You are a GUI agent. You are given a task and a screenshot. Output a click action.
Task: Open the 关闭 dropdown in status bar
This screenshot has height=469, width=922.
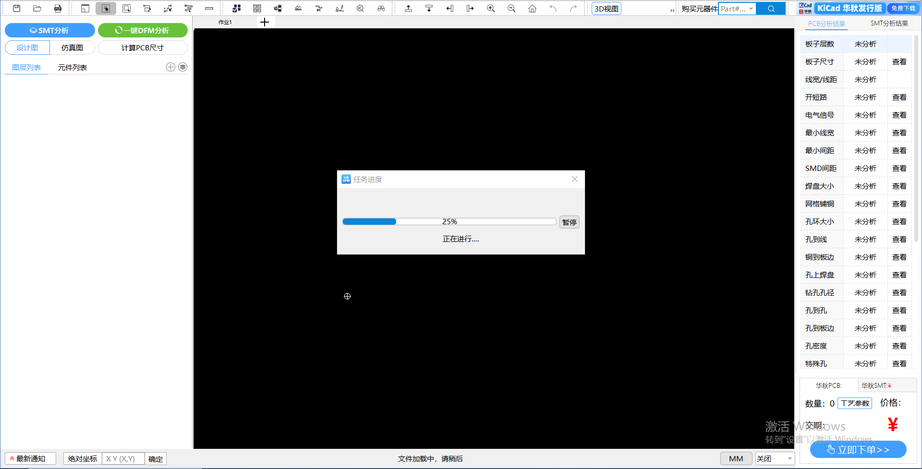click(x=775, y=458)
